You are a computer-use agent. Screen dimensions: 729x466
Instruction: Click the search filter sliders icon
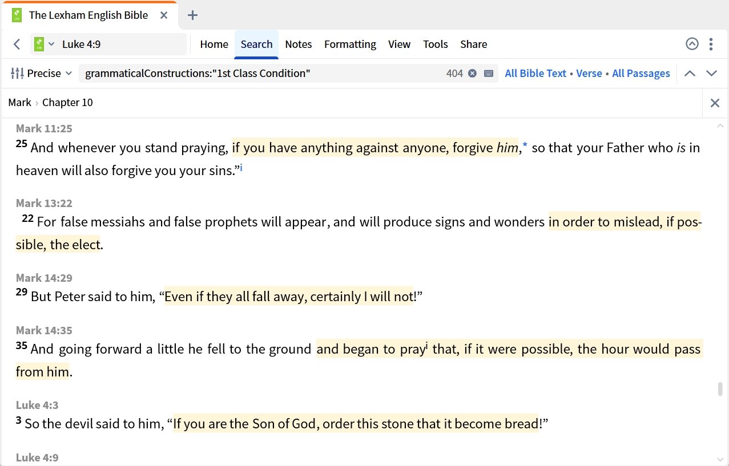[x=17, y=73]
